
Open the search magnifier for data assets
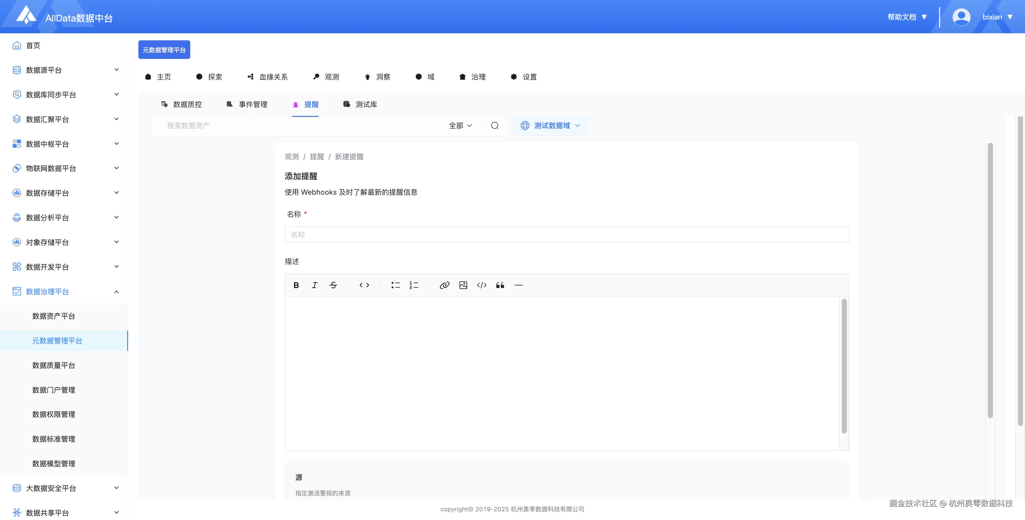tap(495, 125)
